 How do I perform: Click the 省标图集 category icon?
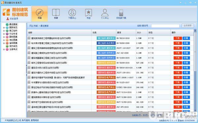point(7,43)
